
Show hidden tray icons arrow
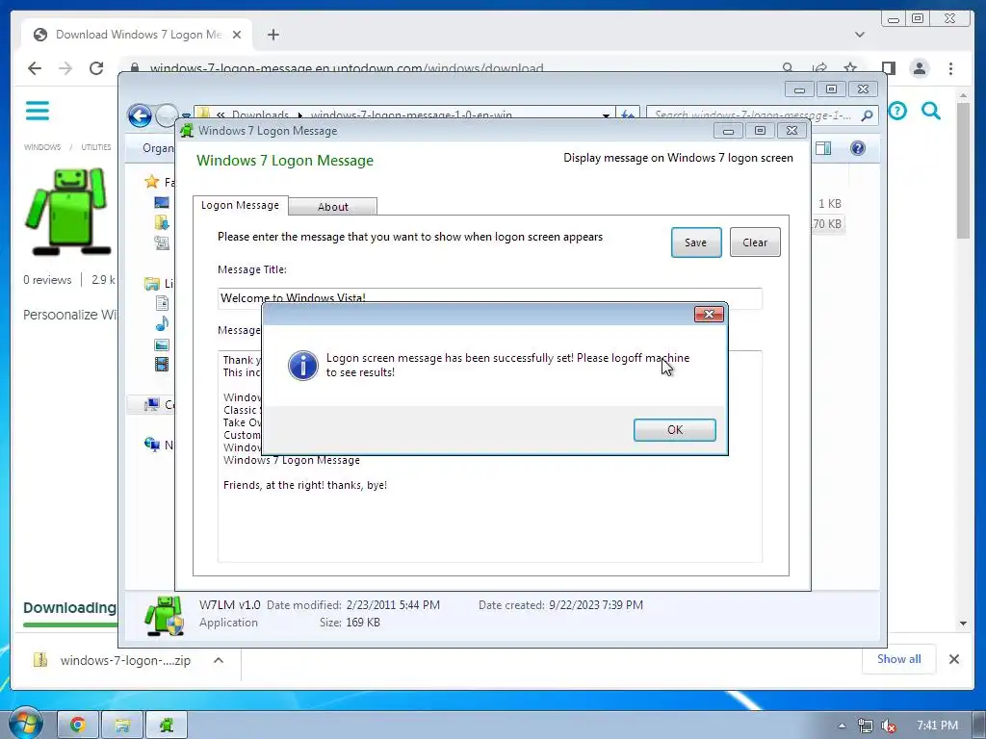[x=842, y=726]
